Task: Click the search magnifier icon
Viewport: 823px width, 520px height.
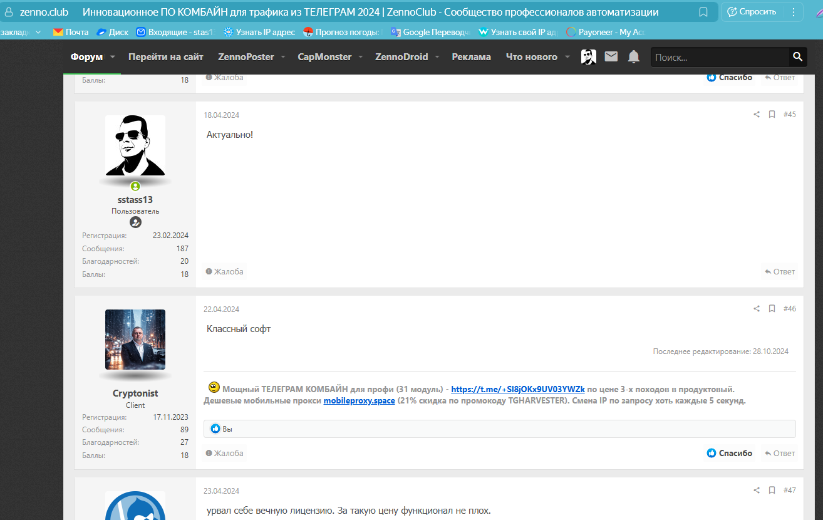Action: [797, 57]
